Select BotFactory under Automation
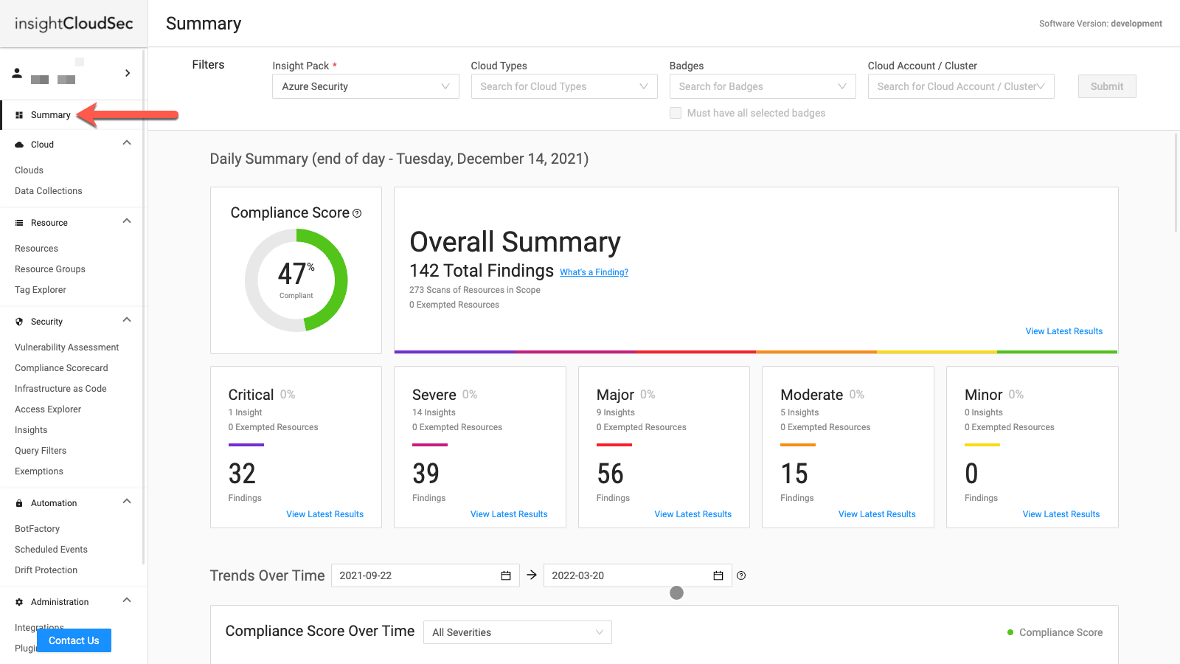This screenshot has height=664, width=1180. [38, 528]
